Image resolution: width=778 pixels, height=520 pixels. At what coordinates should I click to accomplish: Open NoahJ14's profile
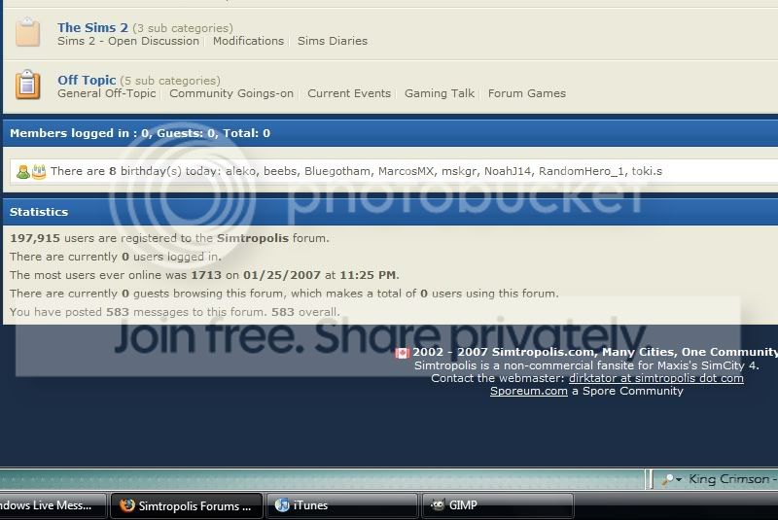pos(508,171)
